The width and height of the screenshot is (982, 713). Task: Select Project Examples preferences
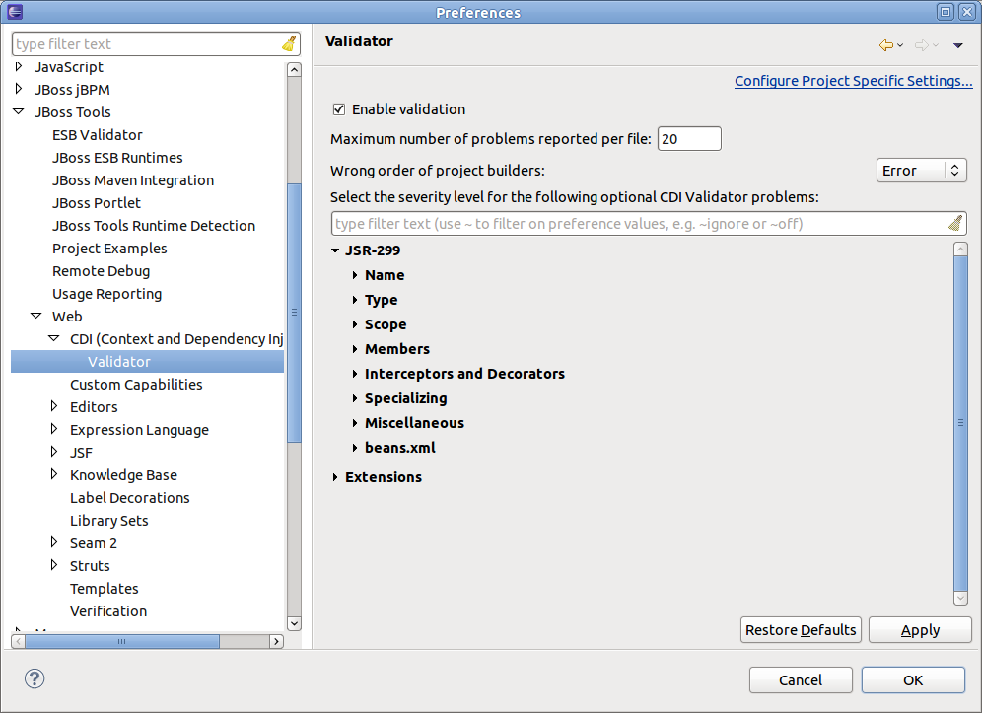109,249
